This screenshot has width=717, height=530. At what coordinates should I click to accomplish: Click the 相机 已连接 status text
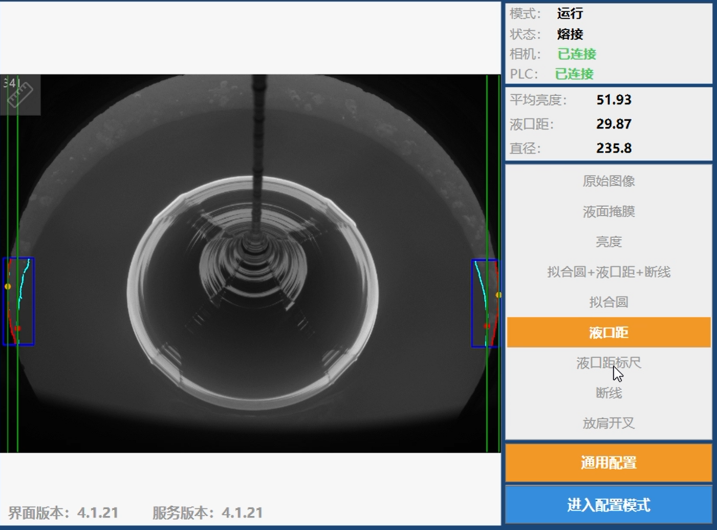pyautogui.click(x=577, y=54)
